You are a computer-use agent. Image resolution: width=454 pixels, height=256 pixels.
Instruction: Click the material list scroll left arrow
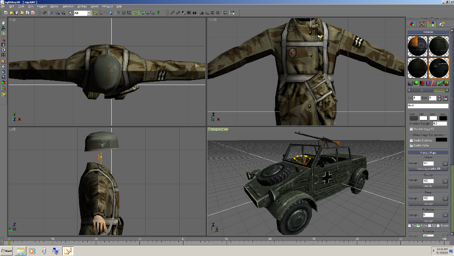409,90
